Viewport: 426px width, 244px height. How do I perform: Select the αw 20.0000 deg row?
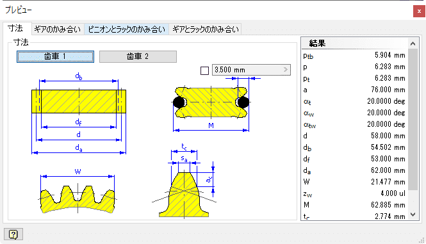354,113
